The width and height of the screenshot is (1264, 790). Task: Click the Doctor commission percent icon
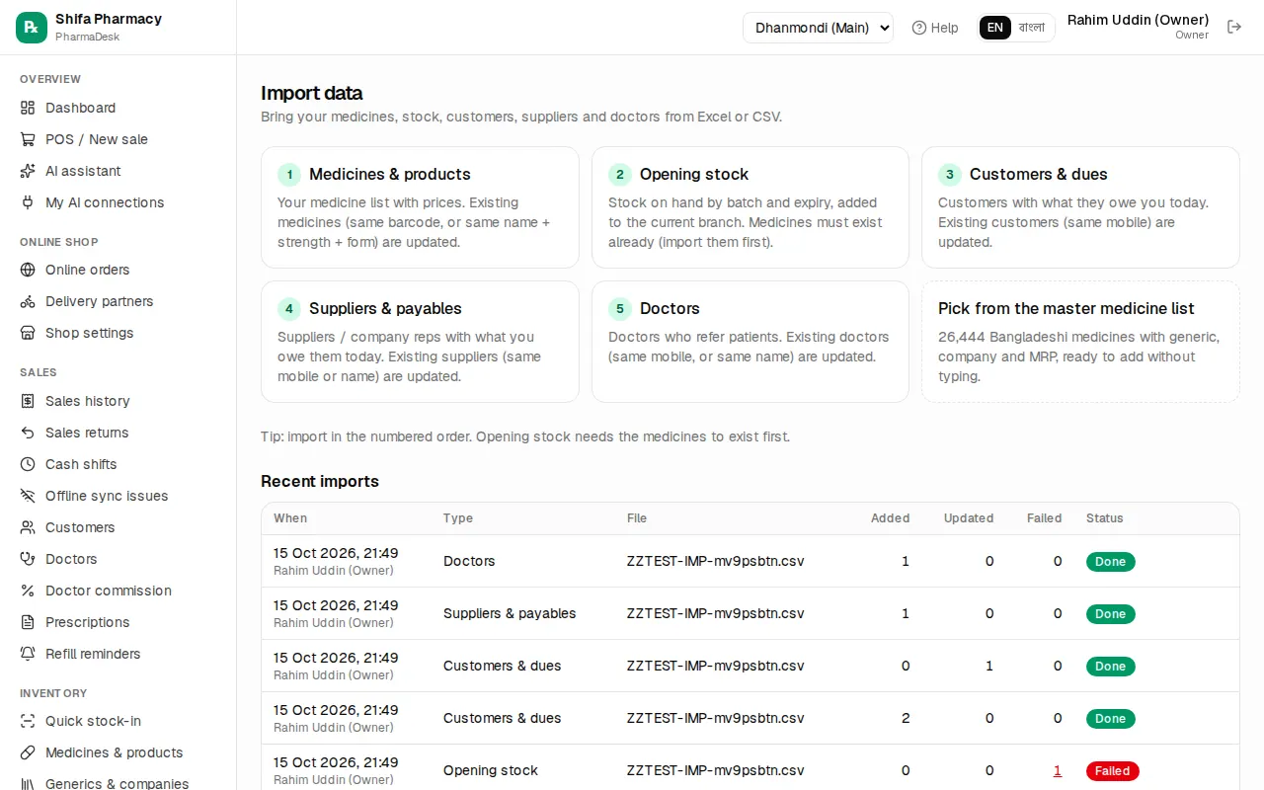click(28, 591)
